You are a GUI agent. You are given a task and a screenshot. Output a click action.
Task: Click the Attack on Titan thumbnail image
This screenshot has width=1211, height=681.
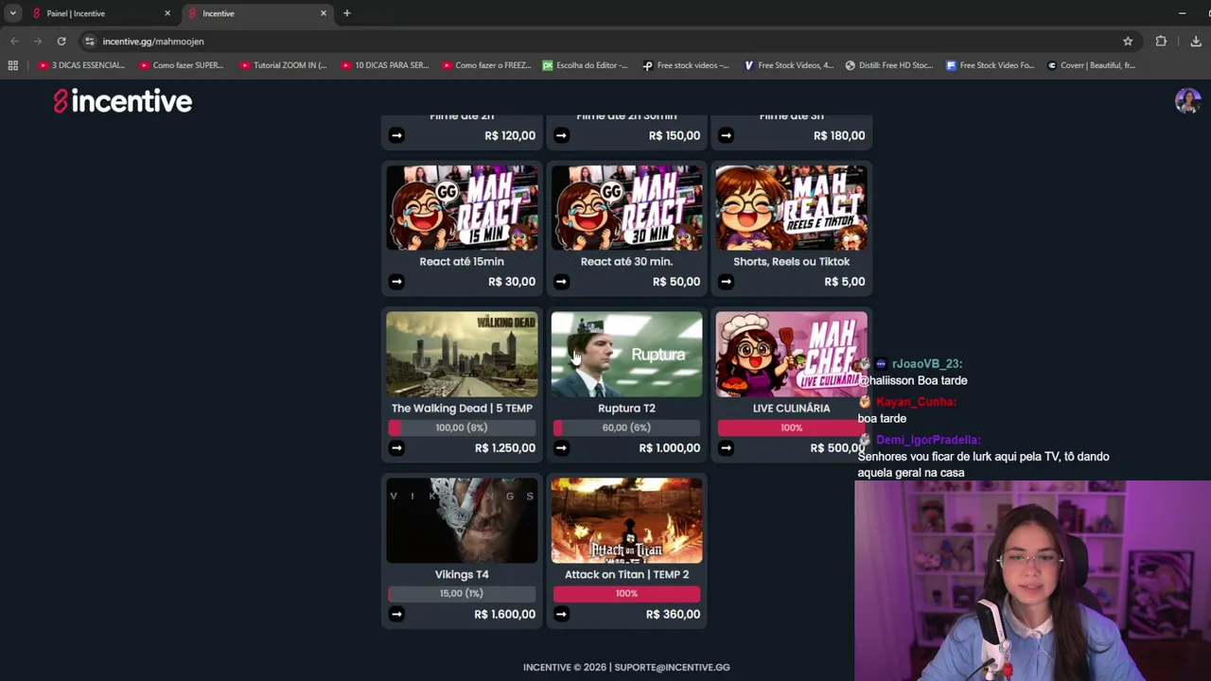click(x=626, y=520)
